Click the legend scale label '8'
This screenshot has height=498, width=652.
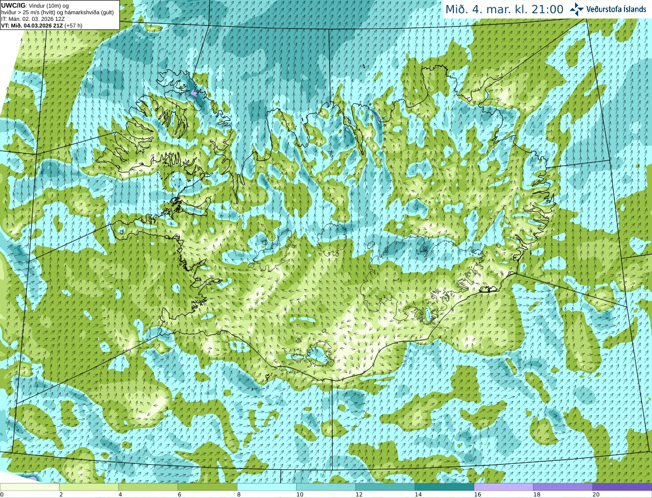(x=239, y=494)
